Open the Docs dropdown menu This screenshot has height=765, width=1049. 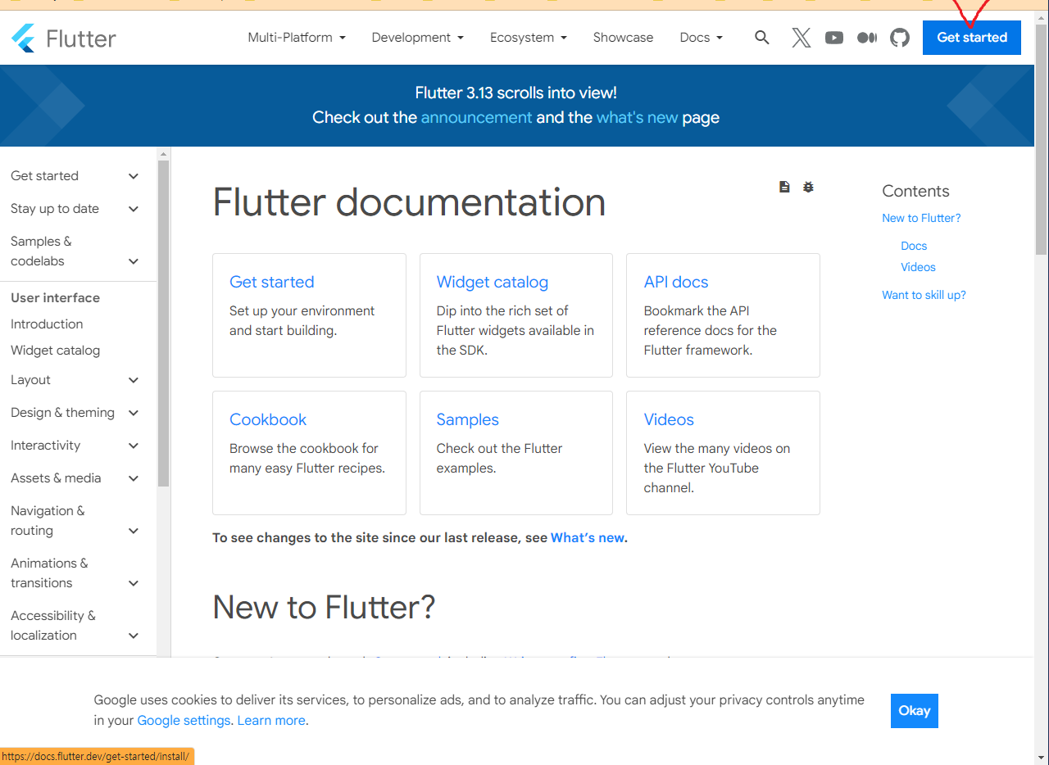pyautogui.click(x=702, y=38)
